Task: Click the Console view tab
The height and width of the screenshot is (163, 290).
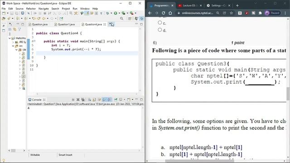Action: (x=37, y=100)
